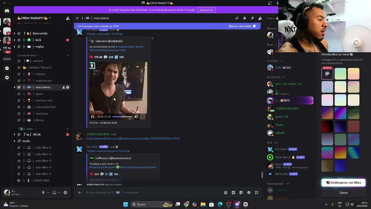Click create invite icon on reacciones channel
The height and width of the screenshot is (209, 371).
click(64, 87)
